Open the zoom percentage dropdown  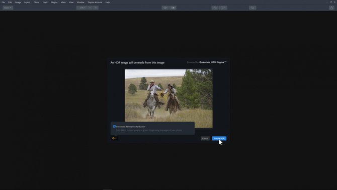click(x=81, y=8)
